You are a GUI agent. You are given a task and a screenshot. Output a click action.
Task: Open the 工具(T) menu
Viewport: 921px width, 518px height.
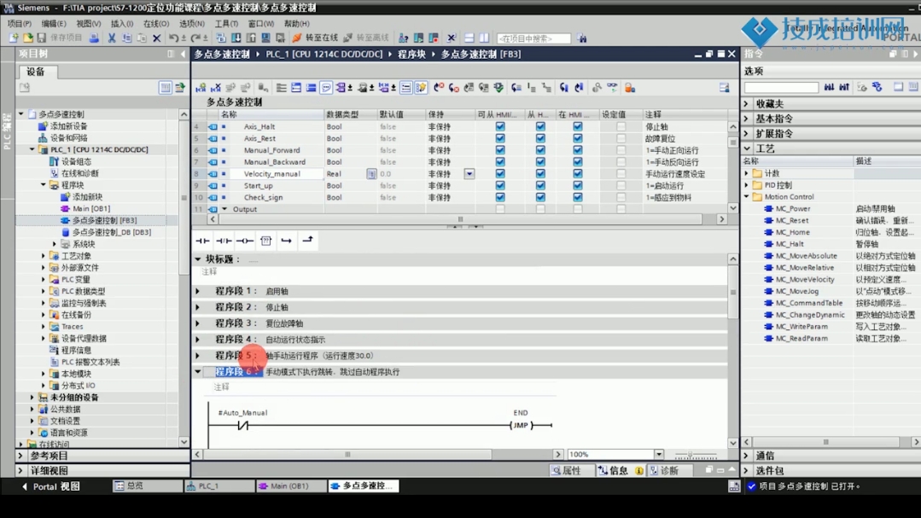pyautogui.click(x=226, y=24)
